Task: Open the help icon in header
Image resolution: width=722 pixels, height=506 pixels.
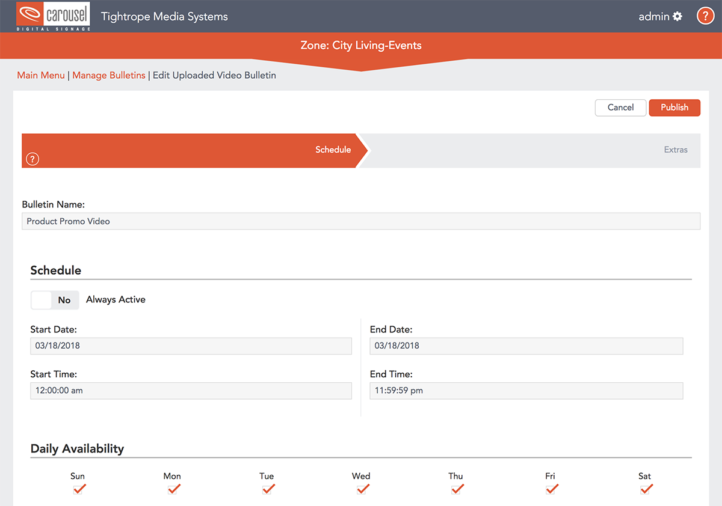Action: [705, 16]
